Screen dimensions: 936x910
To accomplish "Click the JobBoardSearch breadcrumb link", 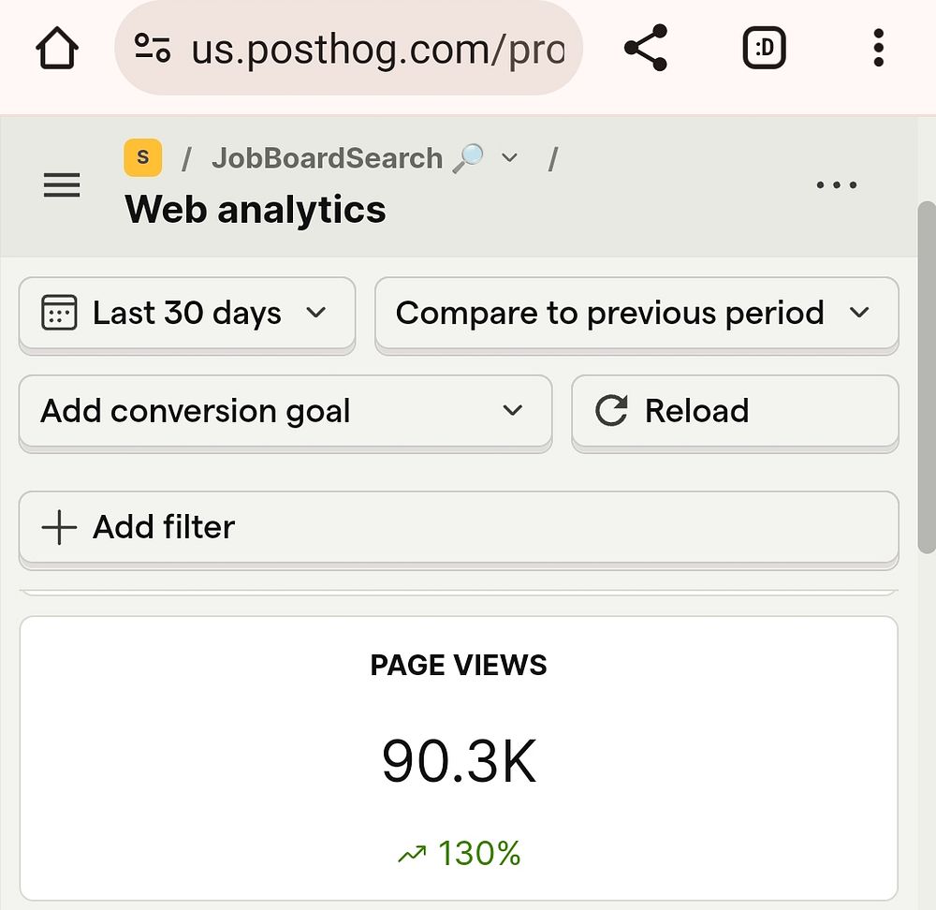I will 327,158.
